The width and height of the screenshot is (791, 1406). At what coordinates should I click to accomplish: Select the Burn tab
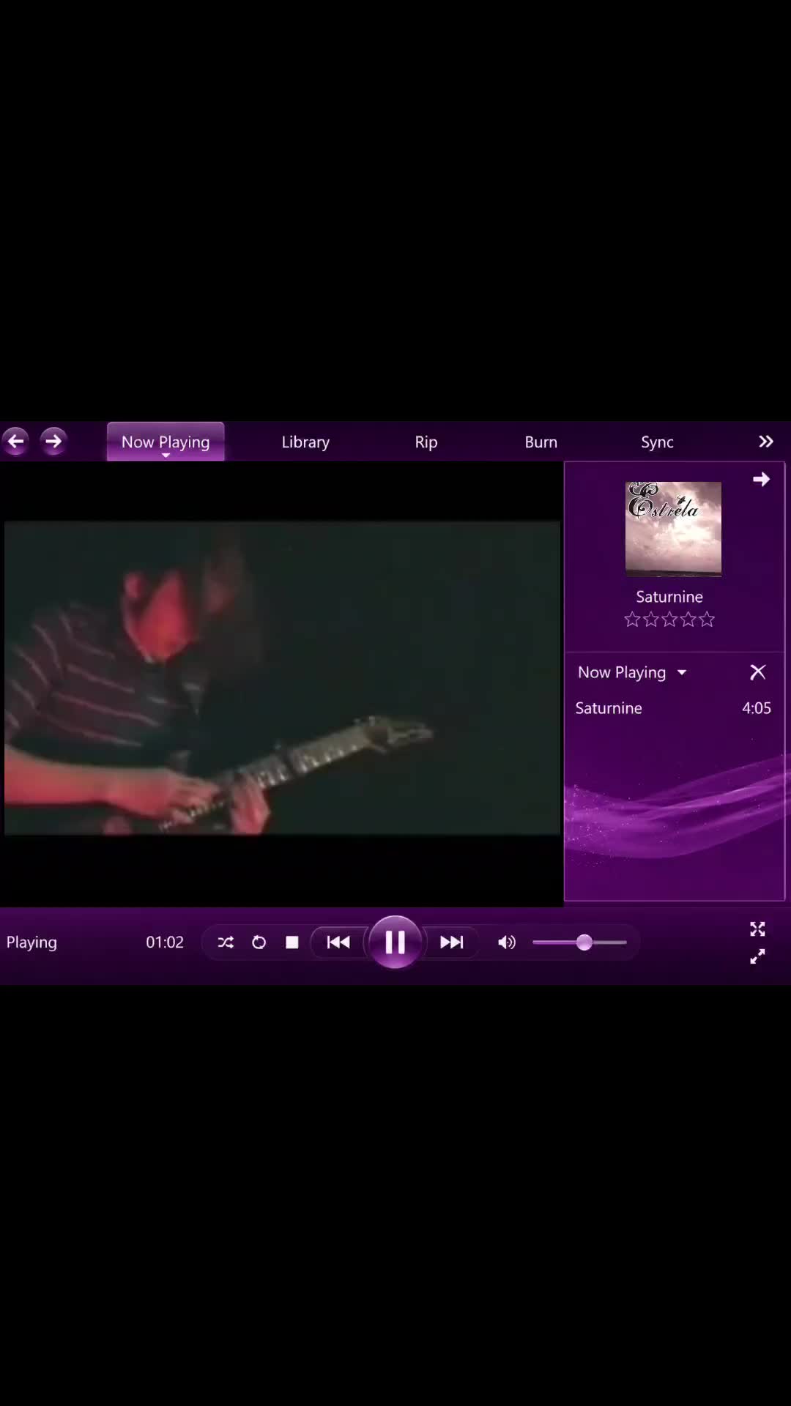(541, 442)
